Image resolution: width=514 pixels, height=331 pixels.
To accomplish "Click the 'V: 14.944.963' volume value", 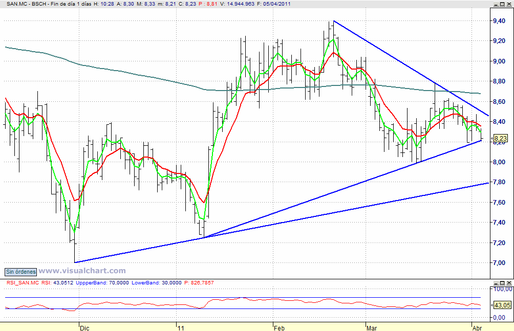I will point(237,4).
